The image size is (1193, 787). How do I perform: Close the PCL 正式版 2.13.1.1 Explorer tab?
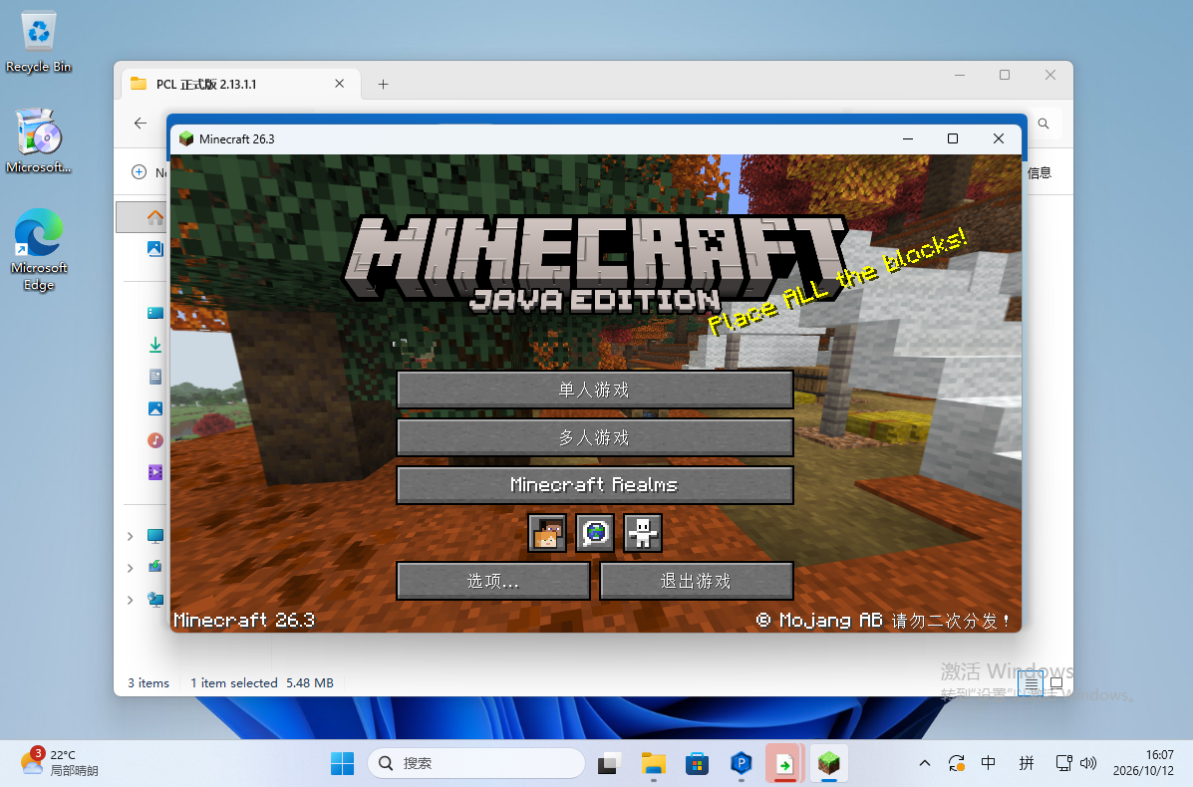(339, 84)
